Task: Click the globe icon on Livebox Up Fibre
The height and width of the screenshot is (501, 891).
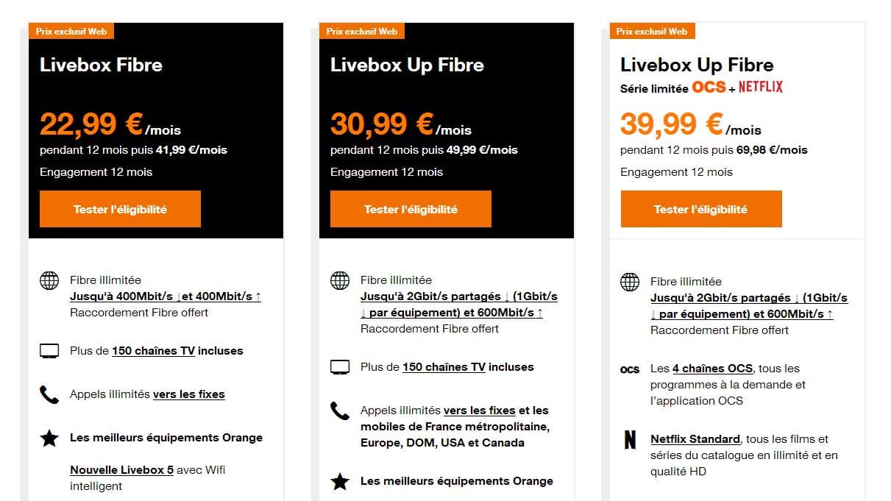Action: click(339, 280)
